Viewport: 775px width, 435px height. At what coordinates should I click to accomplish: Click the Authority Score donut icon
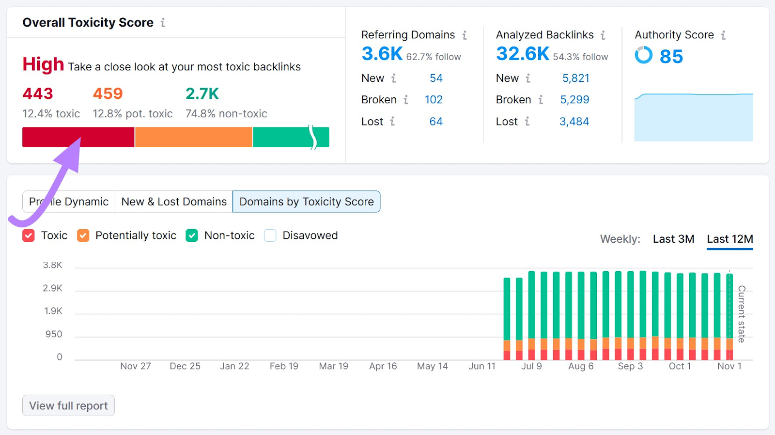point(644,55)
